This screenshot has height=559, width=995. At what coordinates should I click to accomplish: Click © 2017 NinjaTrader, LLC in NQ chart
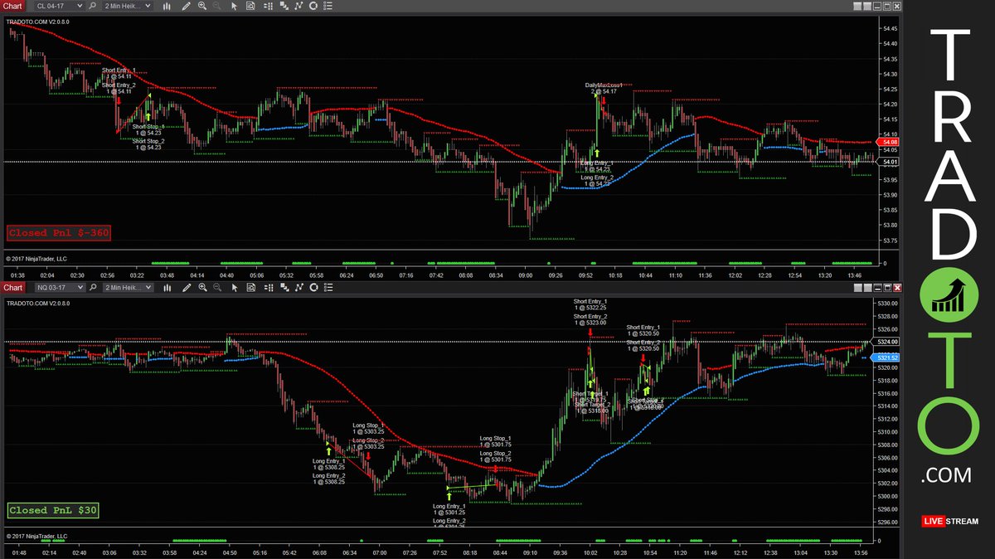tap(36, 537)
